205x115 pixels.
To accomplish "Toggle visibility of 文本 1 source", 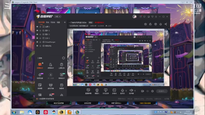I will pos(37,38).
